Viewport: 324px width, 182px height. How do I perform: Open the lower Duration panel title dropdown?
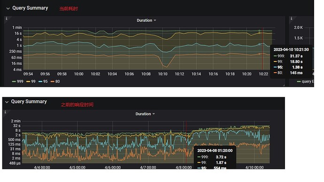(145, 114)
